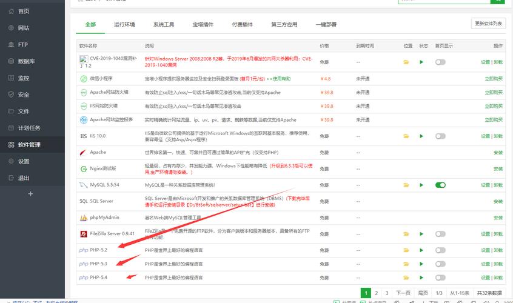Click 立即购买 for Apache网站防火墙
Viewport: 513px width, 303px height.
pos(494,93)
